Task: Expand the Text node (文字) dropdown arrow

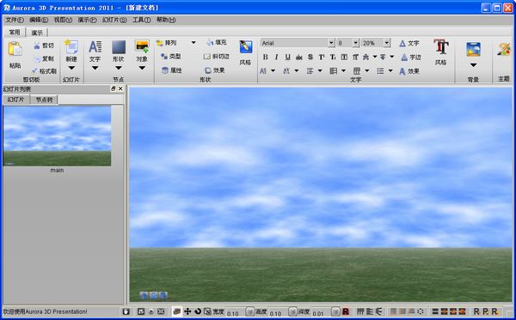Action: (95, 69)
